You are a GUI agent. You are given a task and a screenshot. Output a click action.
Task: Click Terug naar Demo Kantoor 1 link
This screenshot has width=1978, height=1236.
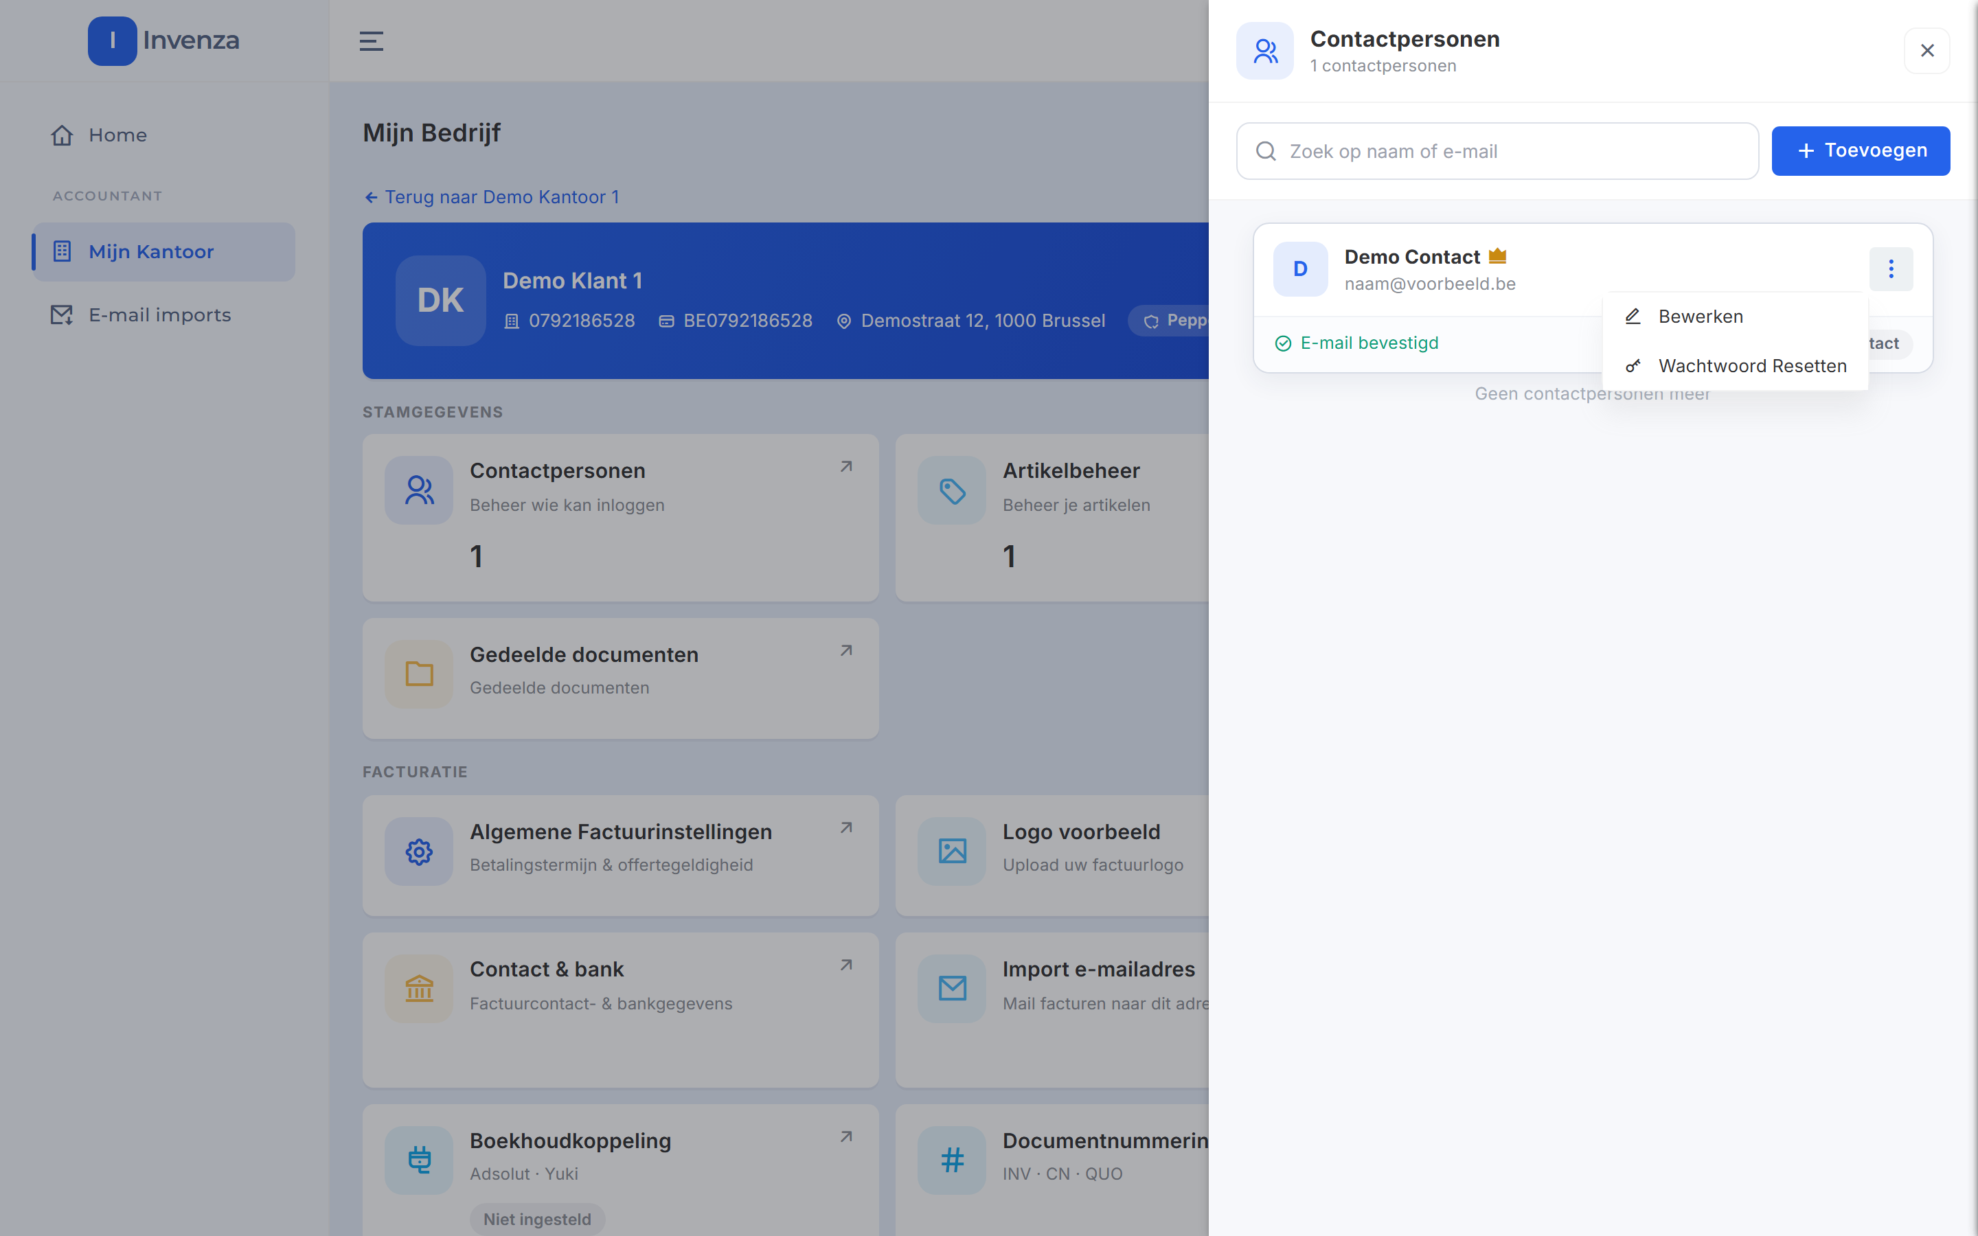pos(491,197)
